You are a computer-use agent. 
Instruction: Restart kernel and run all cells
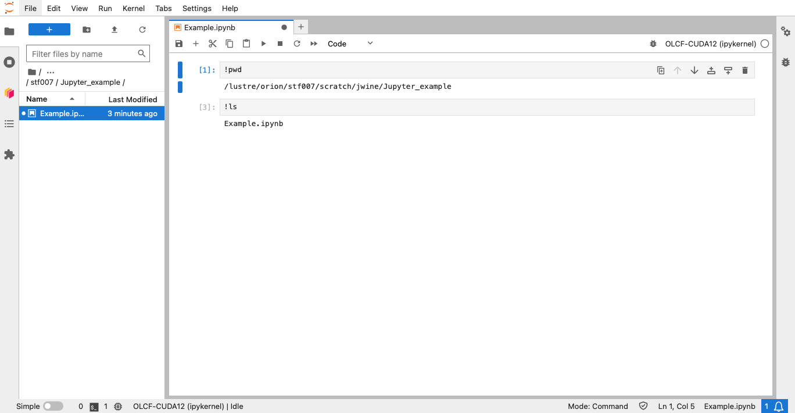314,44
